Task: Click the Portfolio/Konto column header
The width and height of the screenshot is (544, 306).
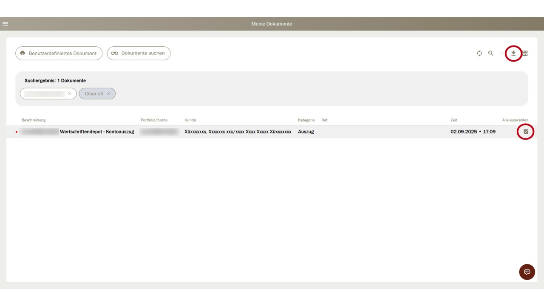Action: pos(154,120)
